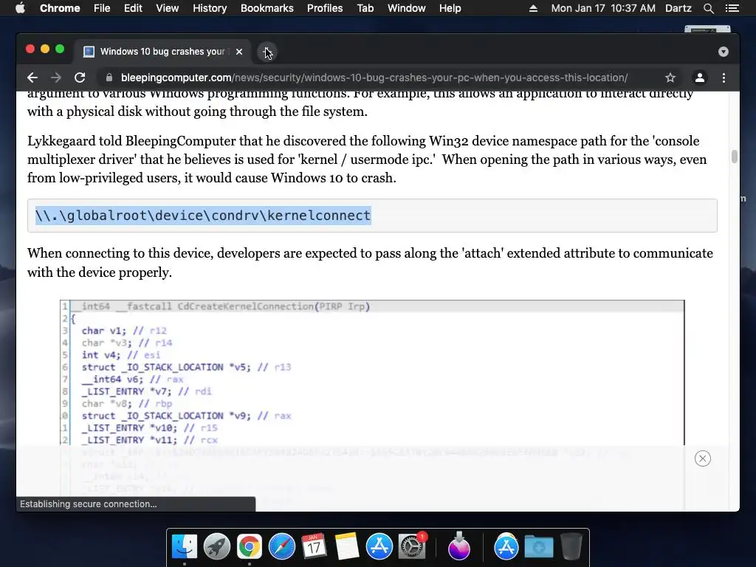Open Google Chrome from the Dock
This screenshot has width=756, height=567.
(x=250, y=547)
